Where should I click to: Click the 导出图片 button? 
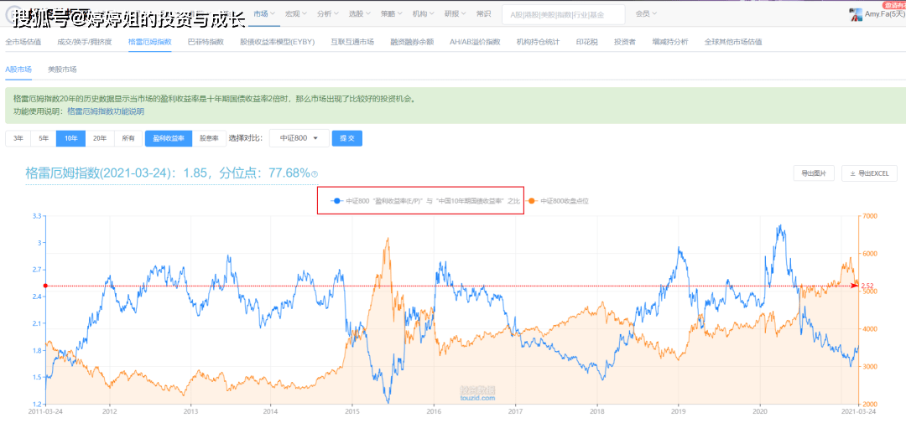coord(814,173)
